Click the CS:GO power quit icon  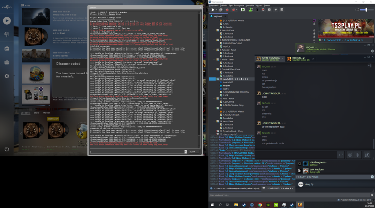[x=7, y=149]
